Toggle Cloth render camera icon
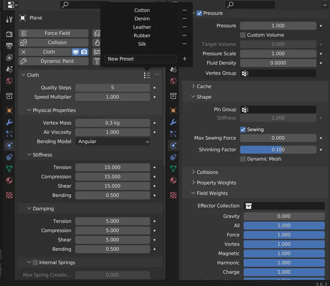The image size is (330, 286). [x=84, y=52]
